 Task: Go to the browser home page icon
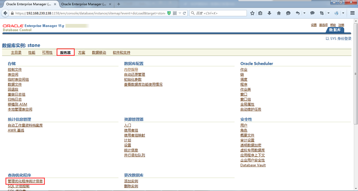(x=279, y=13)
